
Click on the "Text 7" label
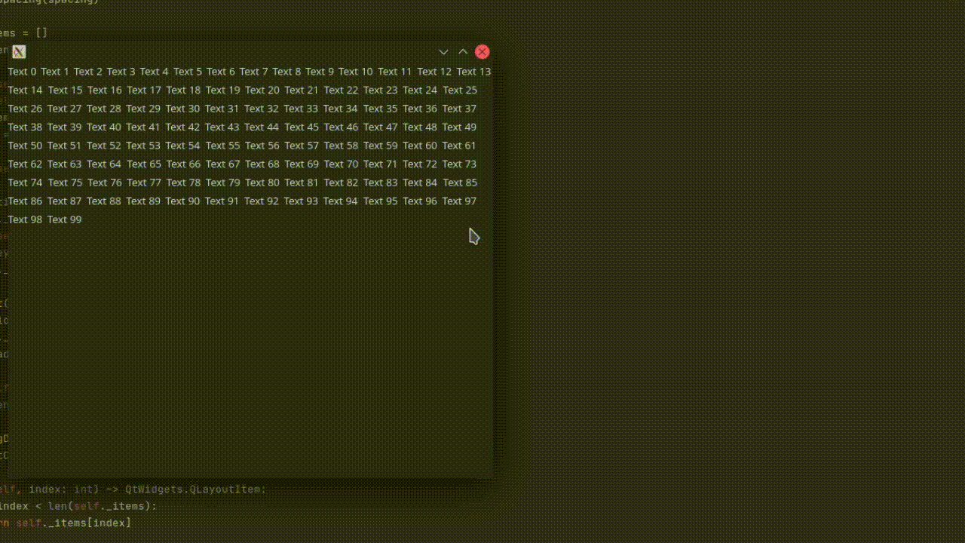254,72
